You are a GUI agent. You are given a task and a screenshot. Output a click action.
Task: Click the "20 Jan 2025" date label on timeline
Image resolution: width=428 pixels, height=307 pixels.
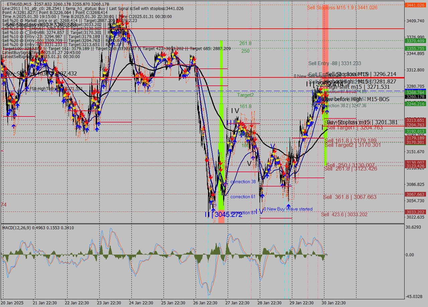coord(13,303)
